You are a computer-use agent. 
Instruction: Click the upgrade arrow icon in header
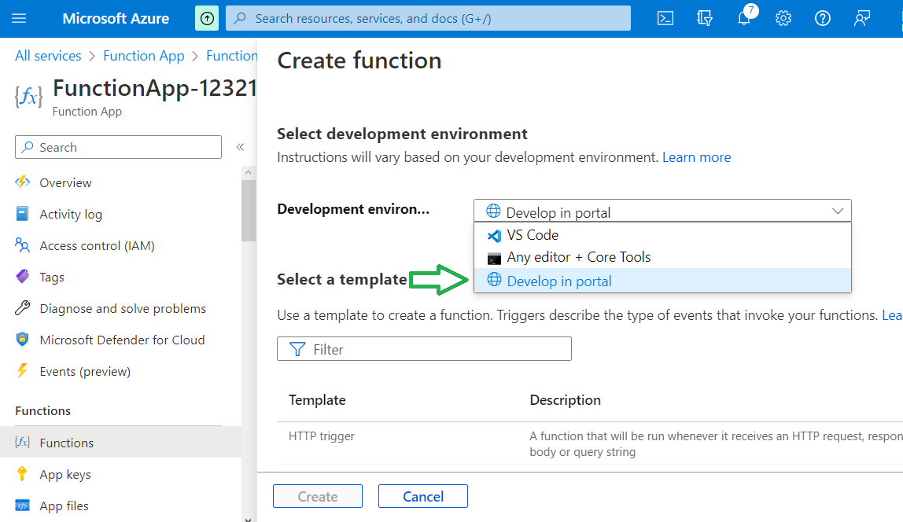tap(207, 18)
